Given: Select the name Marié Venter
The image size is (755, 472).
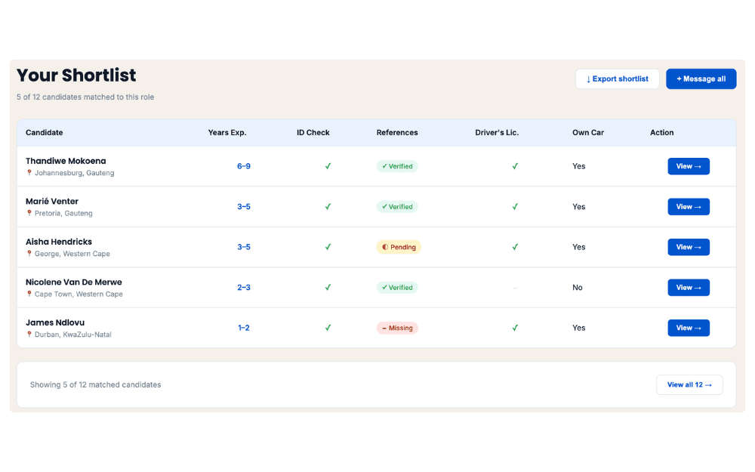Looking at the screenshot, I should 52,202.
